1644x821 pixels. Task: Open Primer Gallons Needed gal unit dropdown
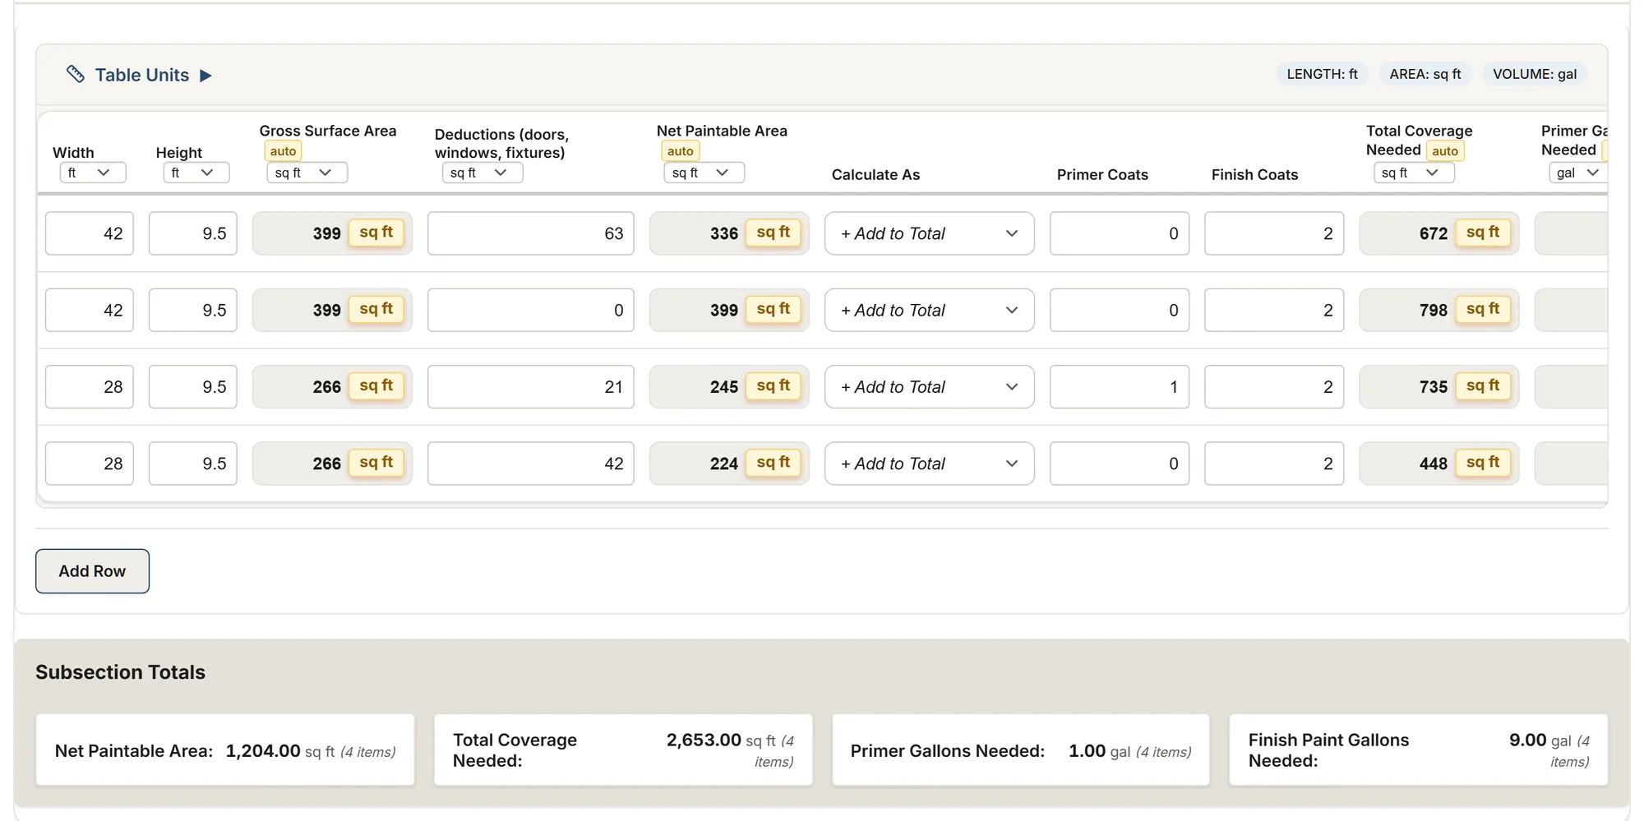pos(1578,173)
